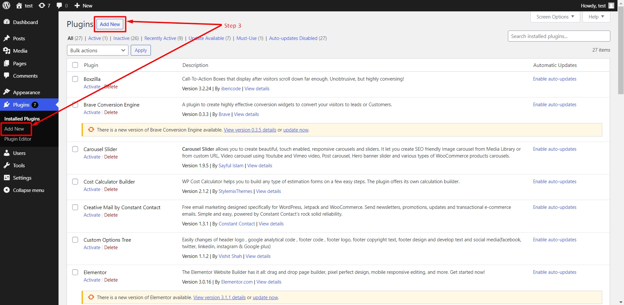The width and height of the screenshot is (624, 305).
Task: Expand the Help panel
Action: click(x=596, y=17)
